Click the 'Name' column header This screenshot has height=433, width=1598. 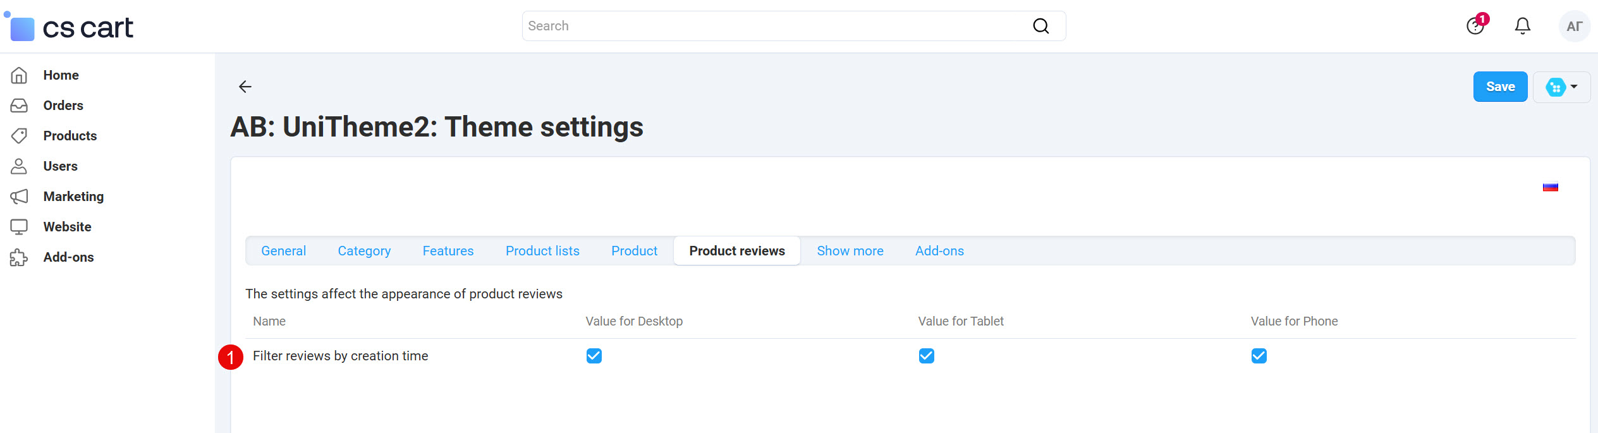269,321
